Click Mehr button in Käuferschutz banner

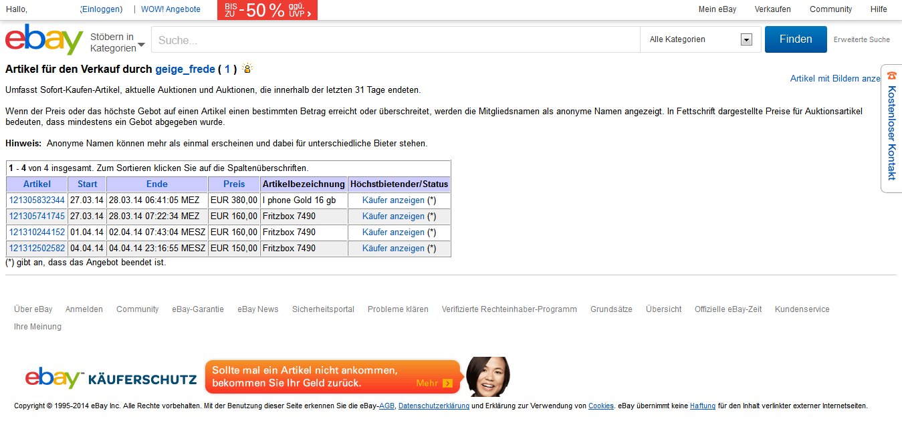(x=435, y=383)
